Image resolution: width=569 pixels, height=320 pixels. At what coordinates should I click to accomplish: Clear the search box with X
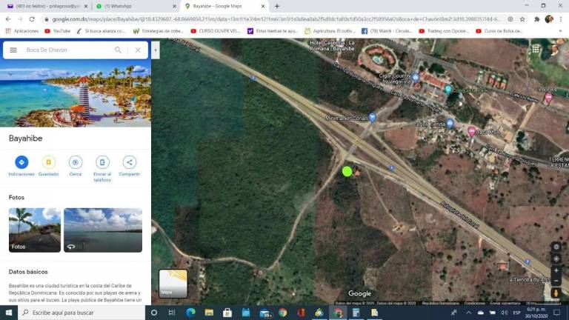(138, 50)
